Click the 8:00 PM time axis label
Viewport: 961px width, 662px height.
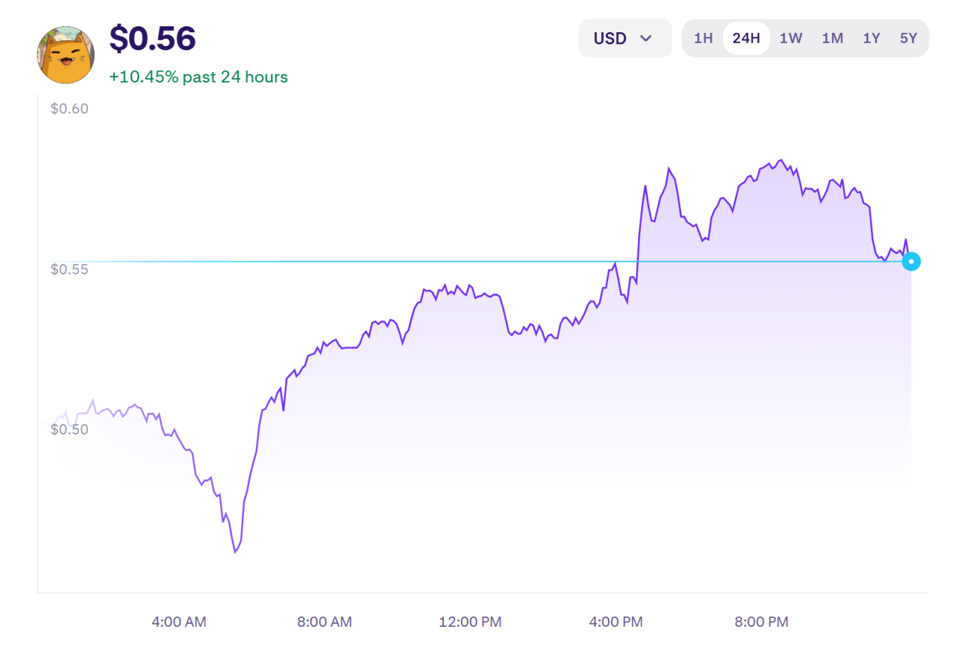pos(761,622)
